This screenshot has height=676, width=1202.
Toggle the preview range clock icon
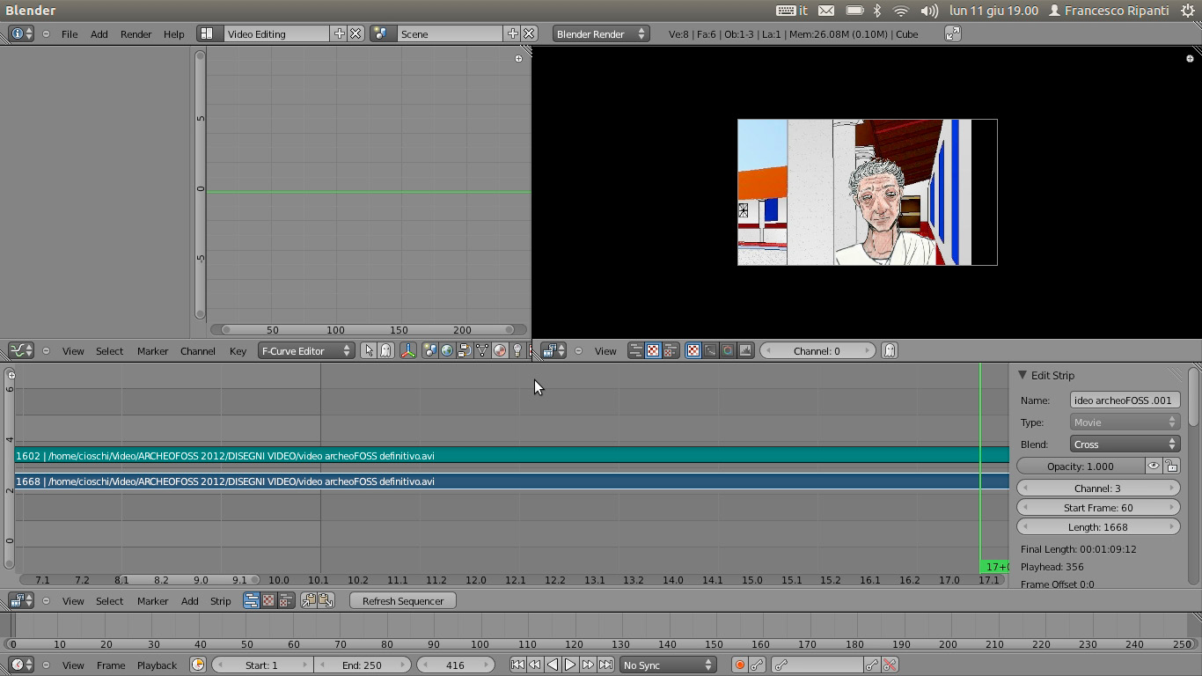point(198,665)
